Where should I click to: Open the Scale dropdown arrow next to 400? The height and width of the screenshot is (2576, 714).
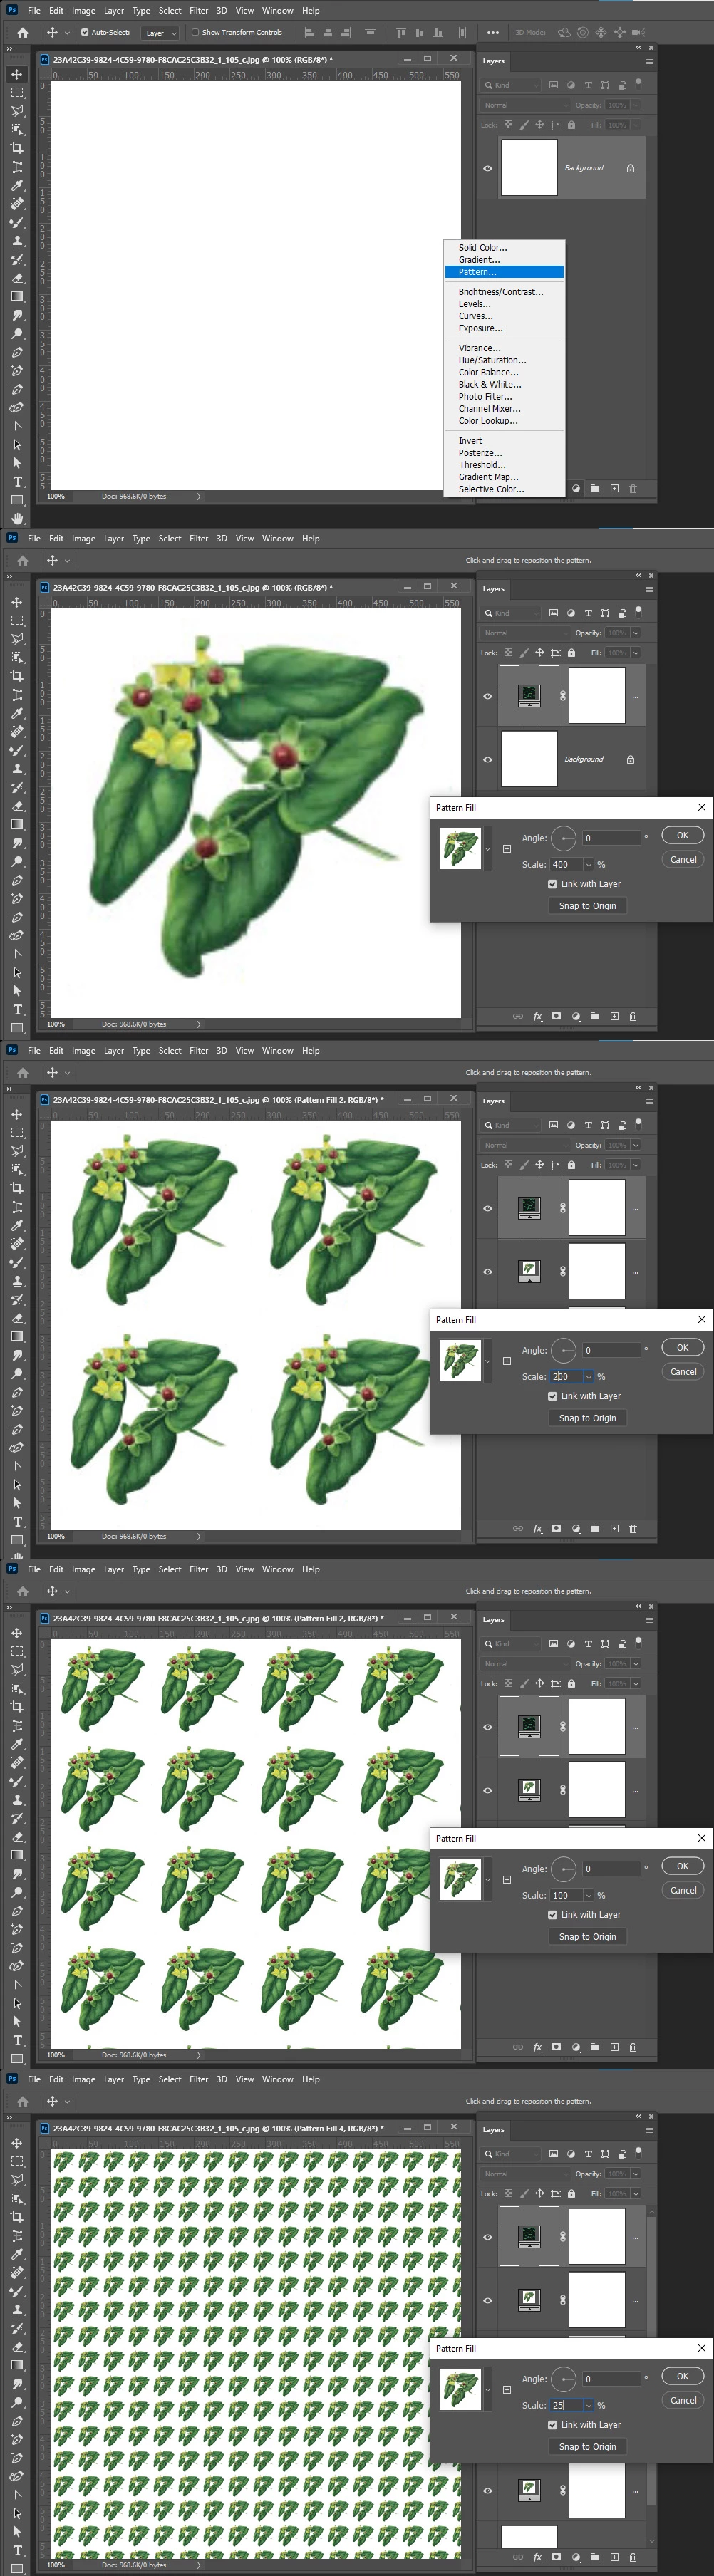(588, 865)
